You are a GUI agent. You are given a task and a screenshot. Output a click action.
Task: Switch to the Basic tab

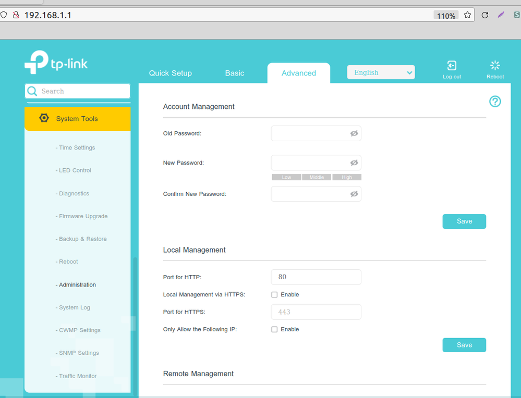click(x=234, y=73)
